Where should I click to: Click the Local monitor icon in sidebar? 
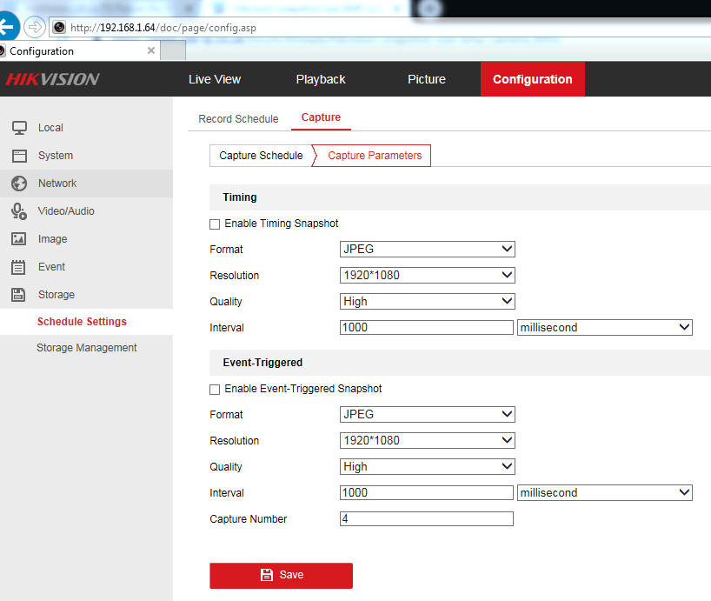18,128
